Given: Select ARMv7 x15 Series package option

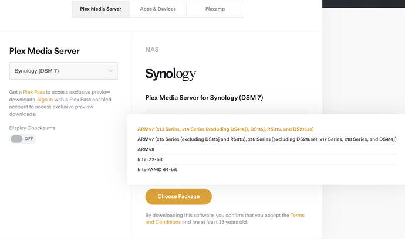Looking at the screenshot, I should [x=266, y=139].
